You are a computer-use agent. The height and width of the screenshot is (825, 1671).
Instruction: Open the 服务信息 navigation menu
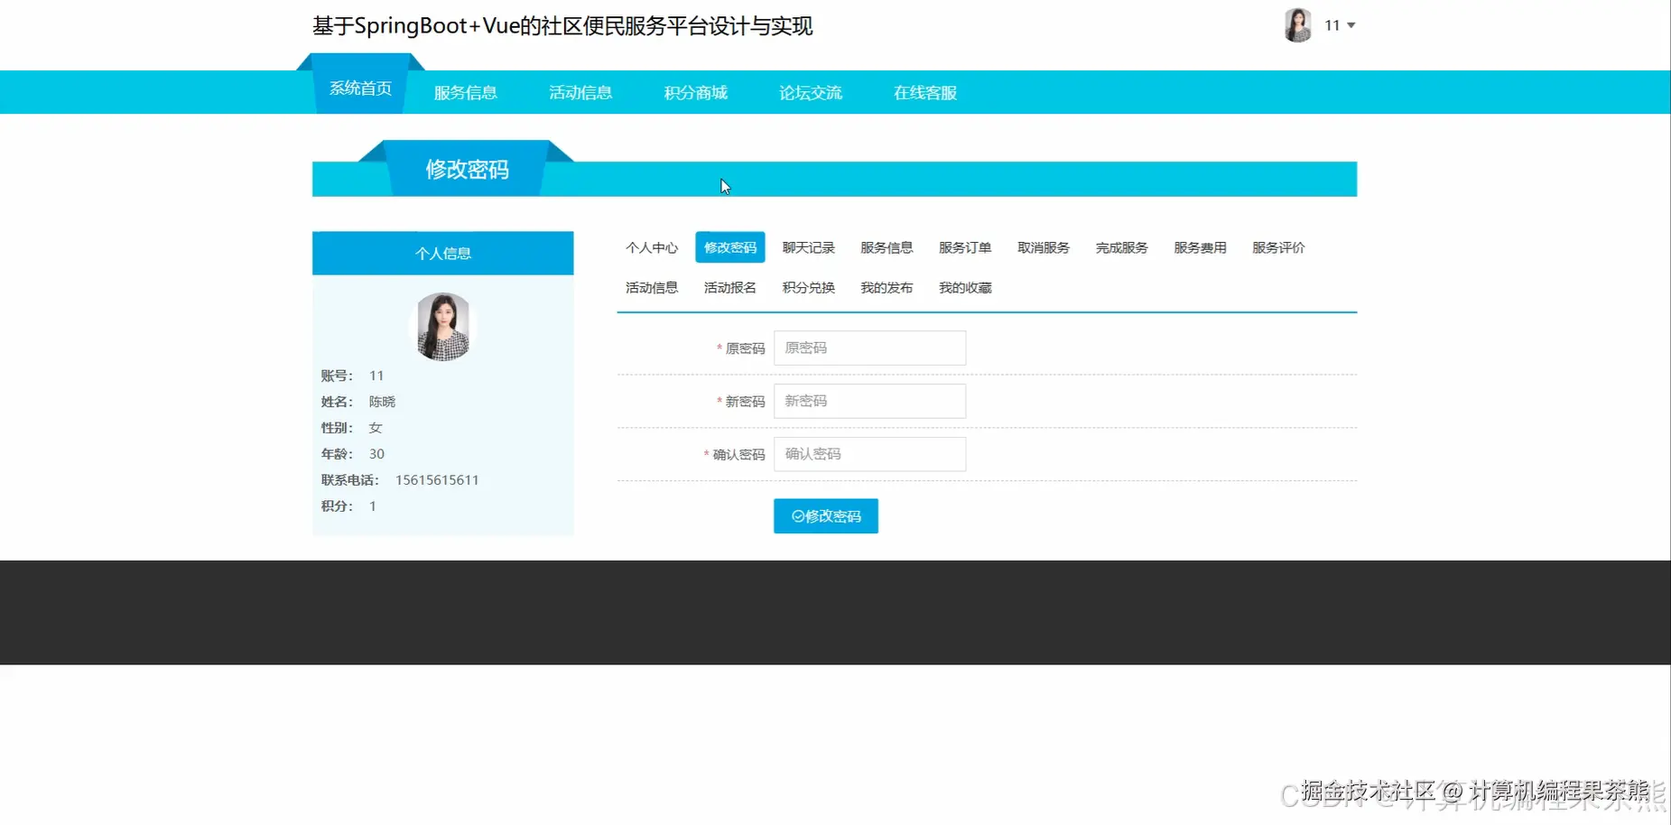pyautogui.click(x=465, y=91)
